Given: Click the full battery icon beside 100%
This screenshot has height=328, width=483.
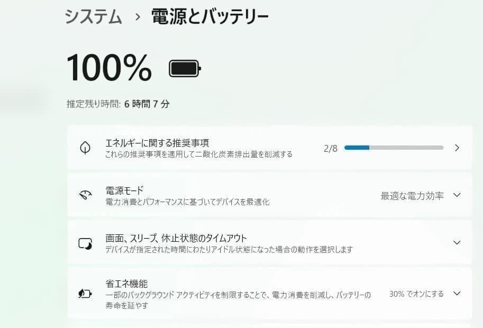Looking at the screenshot, I should click(184, 68).
